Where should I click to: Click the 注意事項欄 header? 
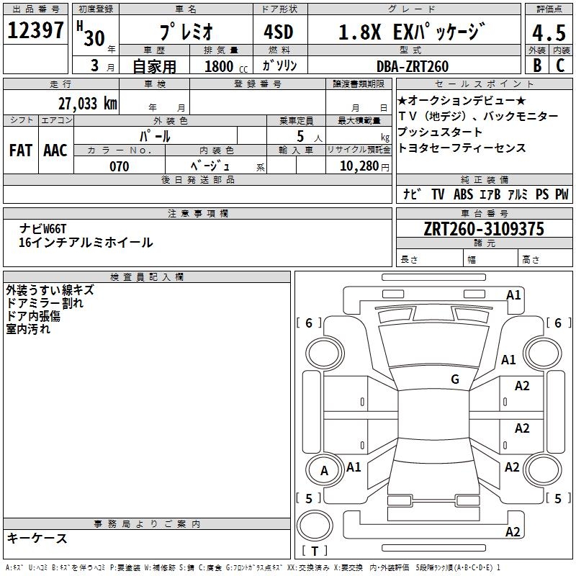click(x=197, y=213)
